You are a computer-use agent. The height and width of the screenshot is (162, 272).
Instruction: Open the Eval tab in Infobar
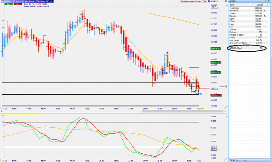[245, 160]
